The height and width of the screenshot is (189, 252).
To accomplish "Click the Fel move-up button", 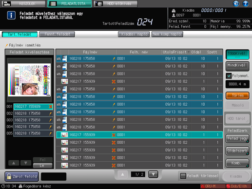I will coord(43,160).
